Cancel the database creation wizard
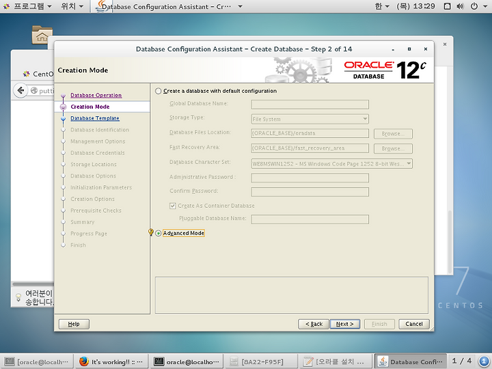The image size is (492, 369). tap(414, 324)
